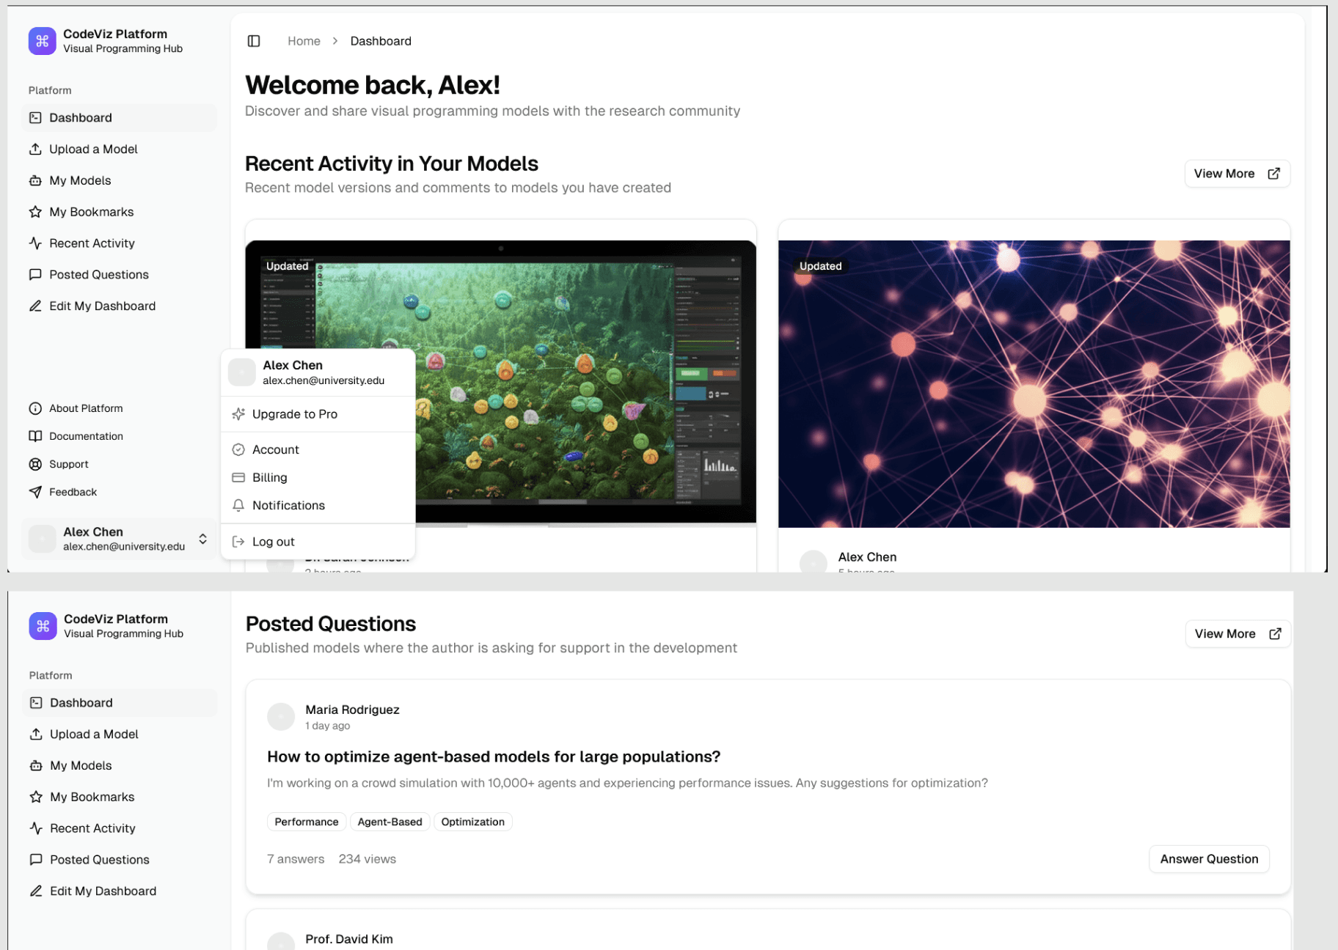
Task: Click alex.chen@university.edu in the user menu header
Action: coord(323,380)
